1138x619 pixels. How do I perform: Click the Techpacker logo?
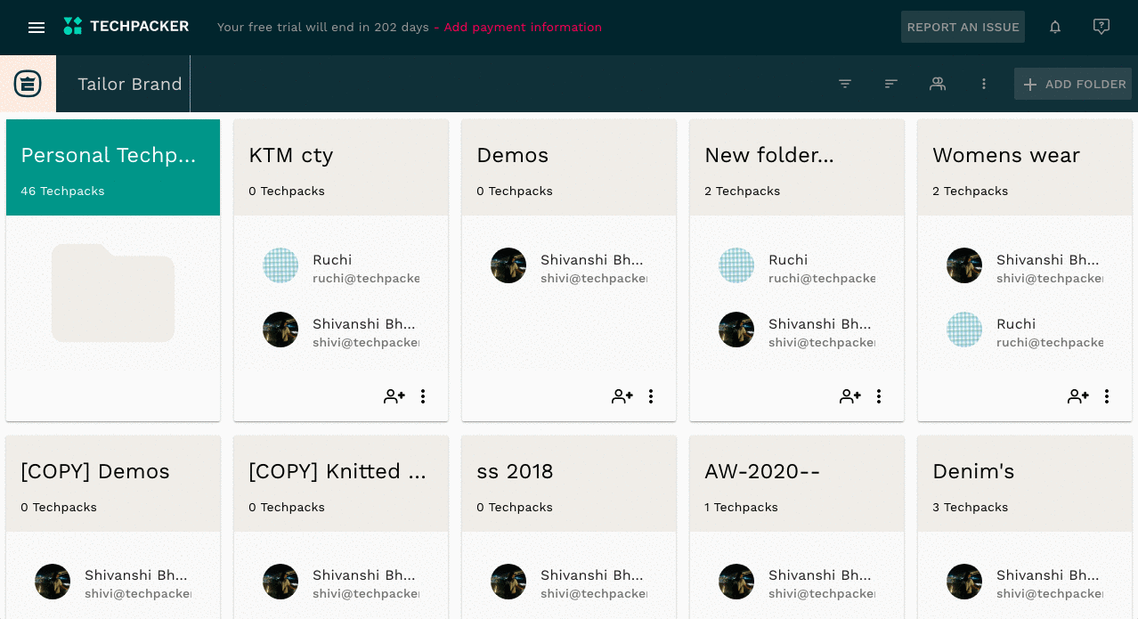(126, 27)
